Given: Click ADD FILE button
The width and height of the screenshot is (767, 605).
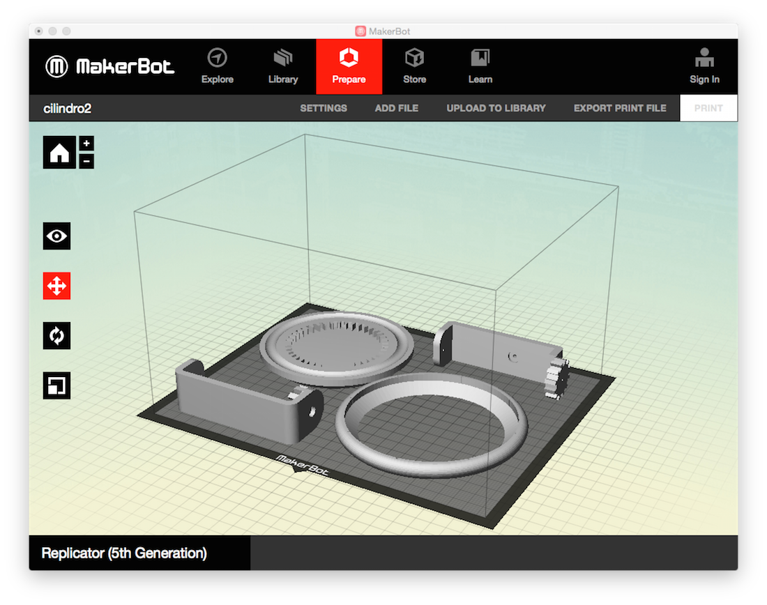Looking at the screenshot, I should click(x=396, y=108).
